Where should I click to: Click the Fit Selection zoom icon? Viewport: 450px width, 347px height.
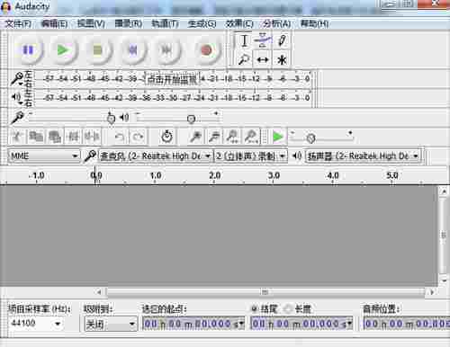[x=233, y=137]
